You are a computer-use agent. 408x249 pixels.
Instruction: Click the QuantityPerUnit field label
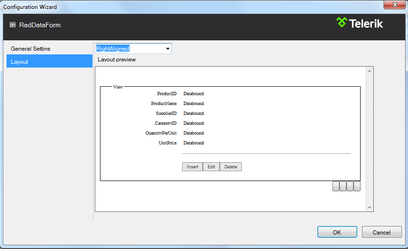161,133
